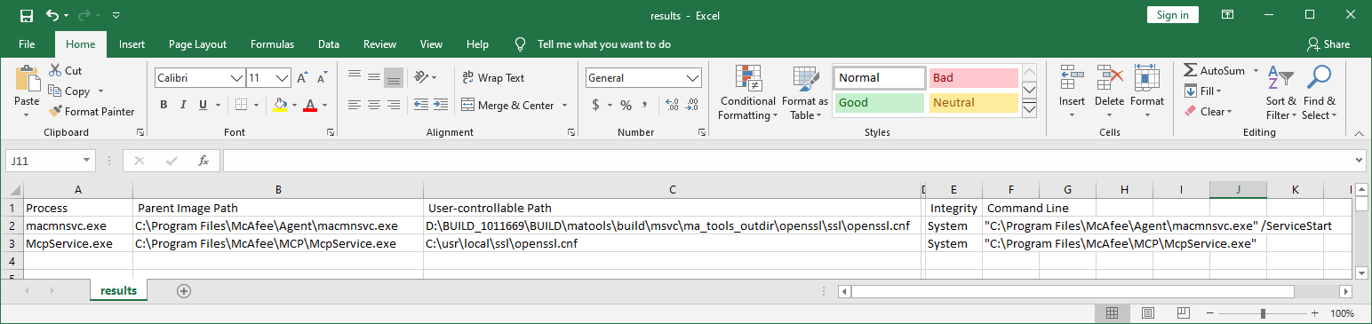
Task: Add a new sheet with the plus icon
Action: pos(184,290)
